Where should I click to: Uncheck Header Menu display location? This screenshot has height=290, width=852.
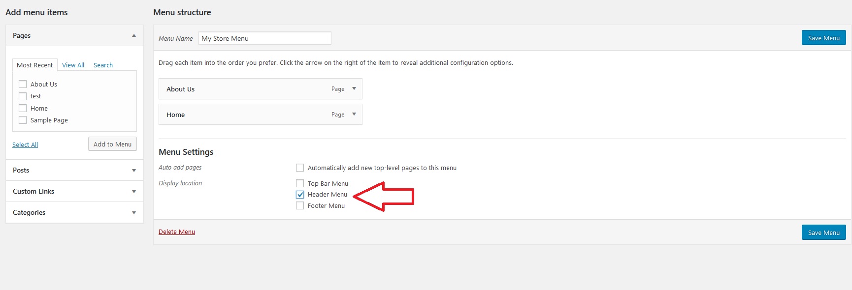pyautogui.click(x=300, y=195)
